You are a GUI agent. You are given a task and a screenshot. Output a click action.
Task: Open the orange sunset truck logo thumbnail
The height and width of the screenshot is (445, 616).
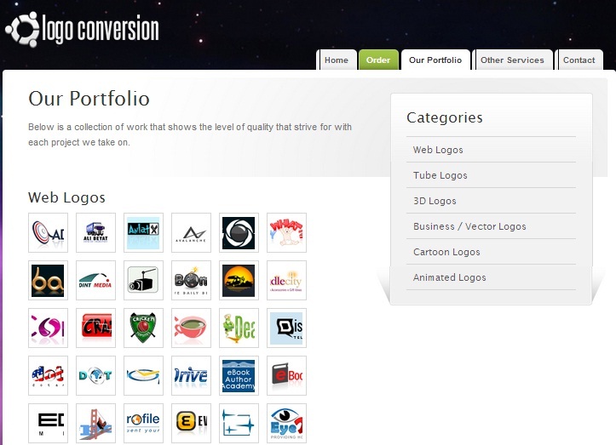239,280
